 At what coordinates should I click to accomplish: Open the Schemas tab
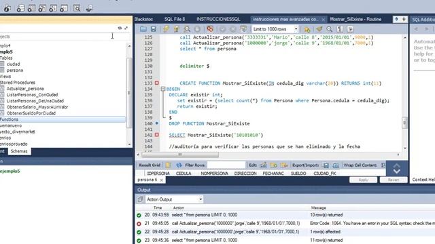19,151
